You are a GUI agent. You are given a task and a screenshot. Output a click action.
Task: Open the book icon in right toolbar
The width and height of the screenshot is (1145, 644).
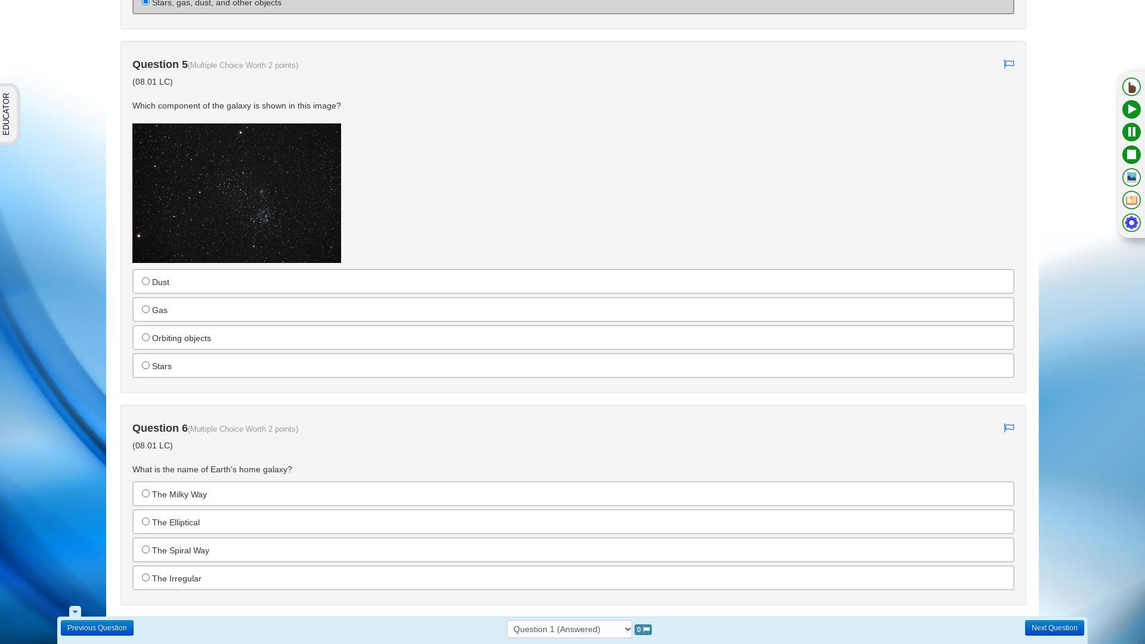[1131, 200]
